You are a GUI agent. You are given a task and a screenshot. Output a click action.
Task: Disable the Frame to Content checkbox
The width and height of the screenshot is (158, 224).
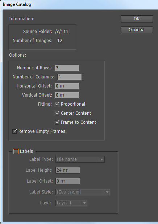[x=57, y=122]
